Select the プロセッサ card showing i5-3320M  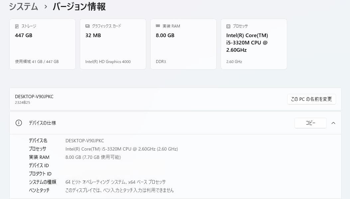[254, 44]
